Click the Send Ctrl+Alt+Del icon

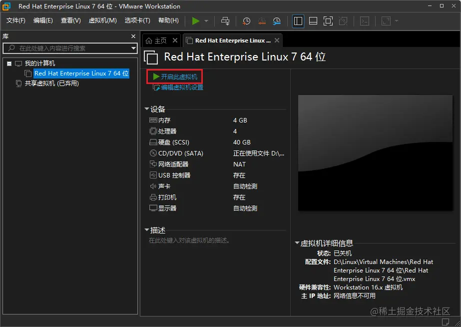(x=225, y=21)
